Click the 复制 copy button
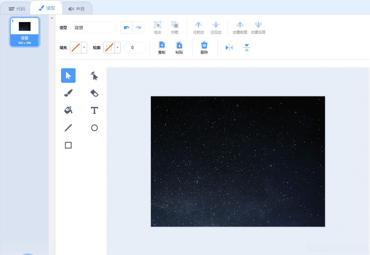This screenshot has height=255, width=370. 162,48
